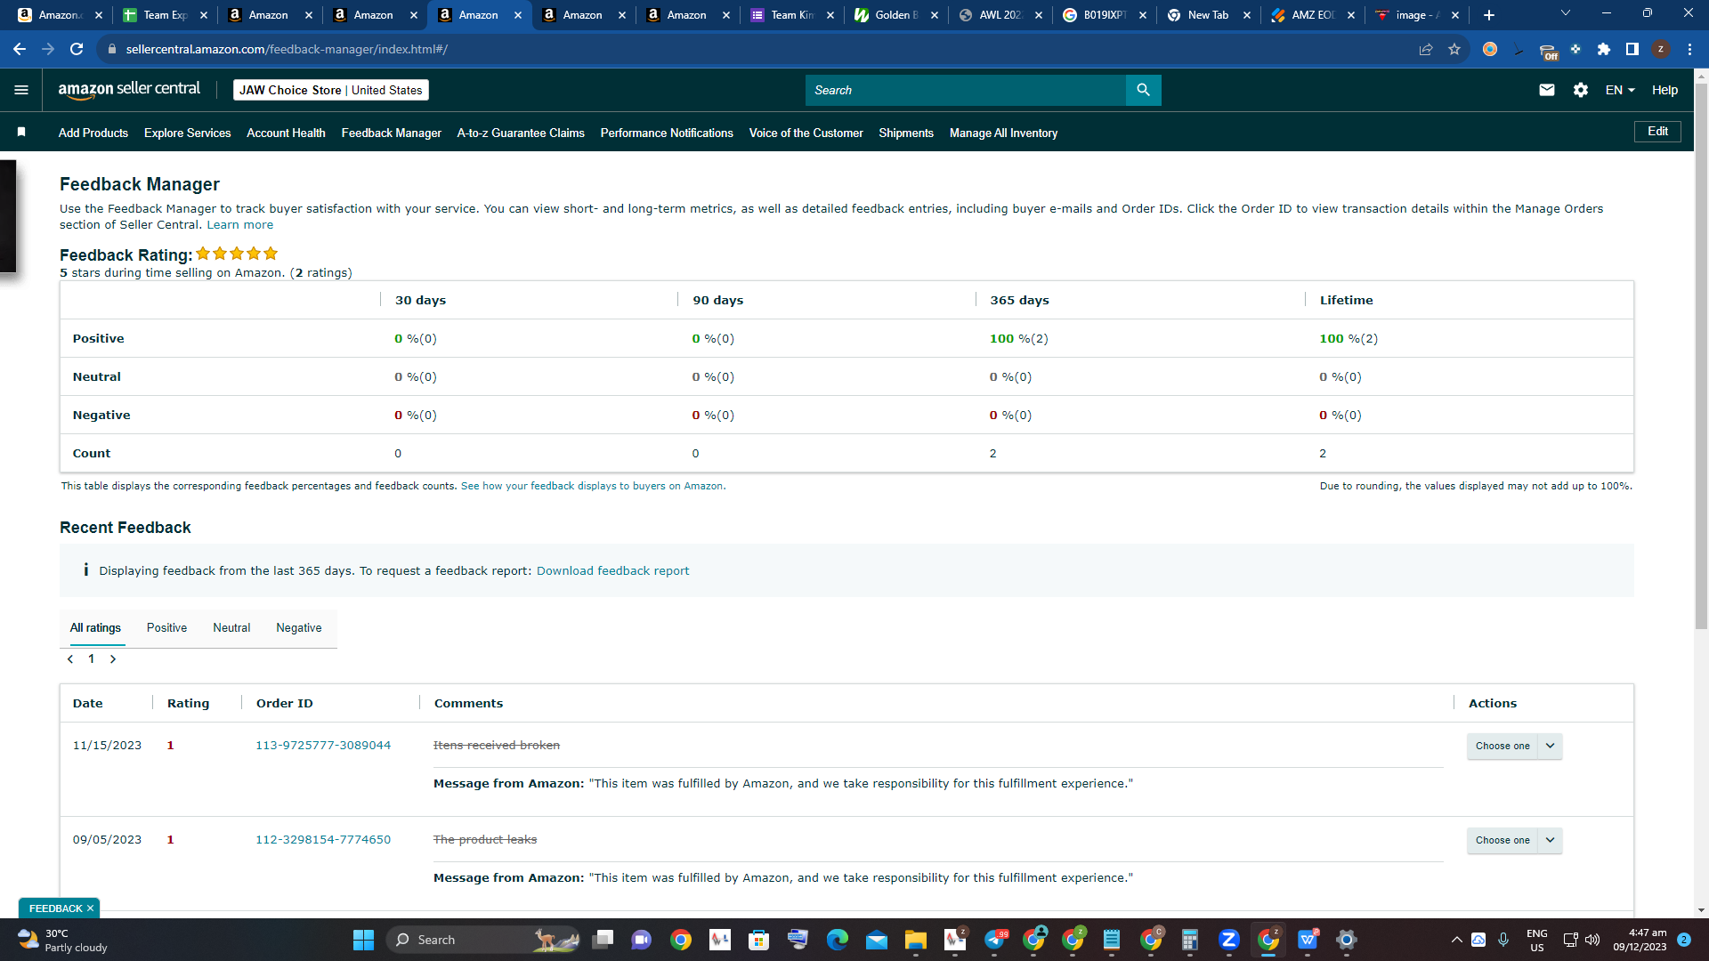Open the Chrome three-dot menu
This screenshot has width=1709, height=961.
point(1689,49)
